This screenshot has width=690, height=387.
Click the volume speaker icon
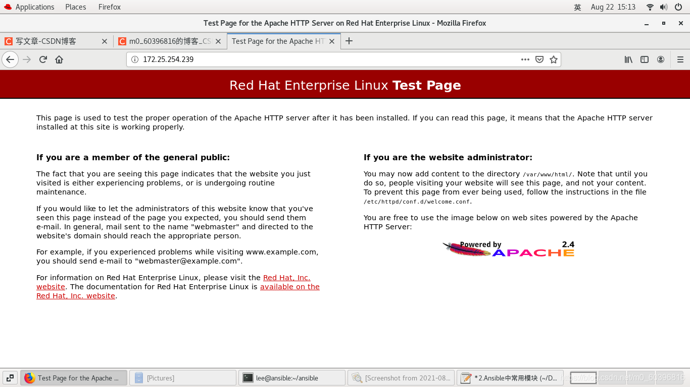coord(664,7)
